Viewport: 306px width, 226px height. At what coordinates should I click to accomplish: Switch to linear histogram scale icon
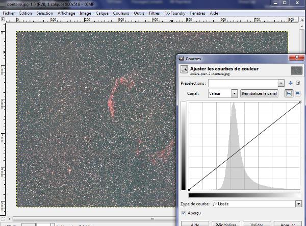tap(289, 94)
